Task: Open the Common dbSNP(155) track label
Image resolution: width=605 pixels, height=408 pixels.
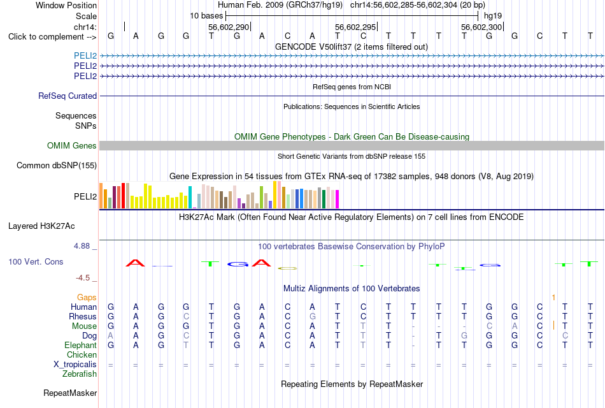Action: [56, 165]
